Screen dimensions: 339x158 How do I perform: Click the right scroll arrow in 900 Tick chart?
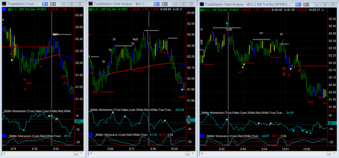(x=81, y=153)
